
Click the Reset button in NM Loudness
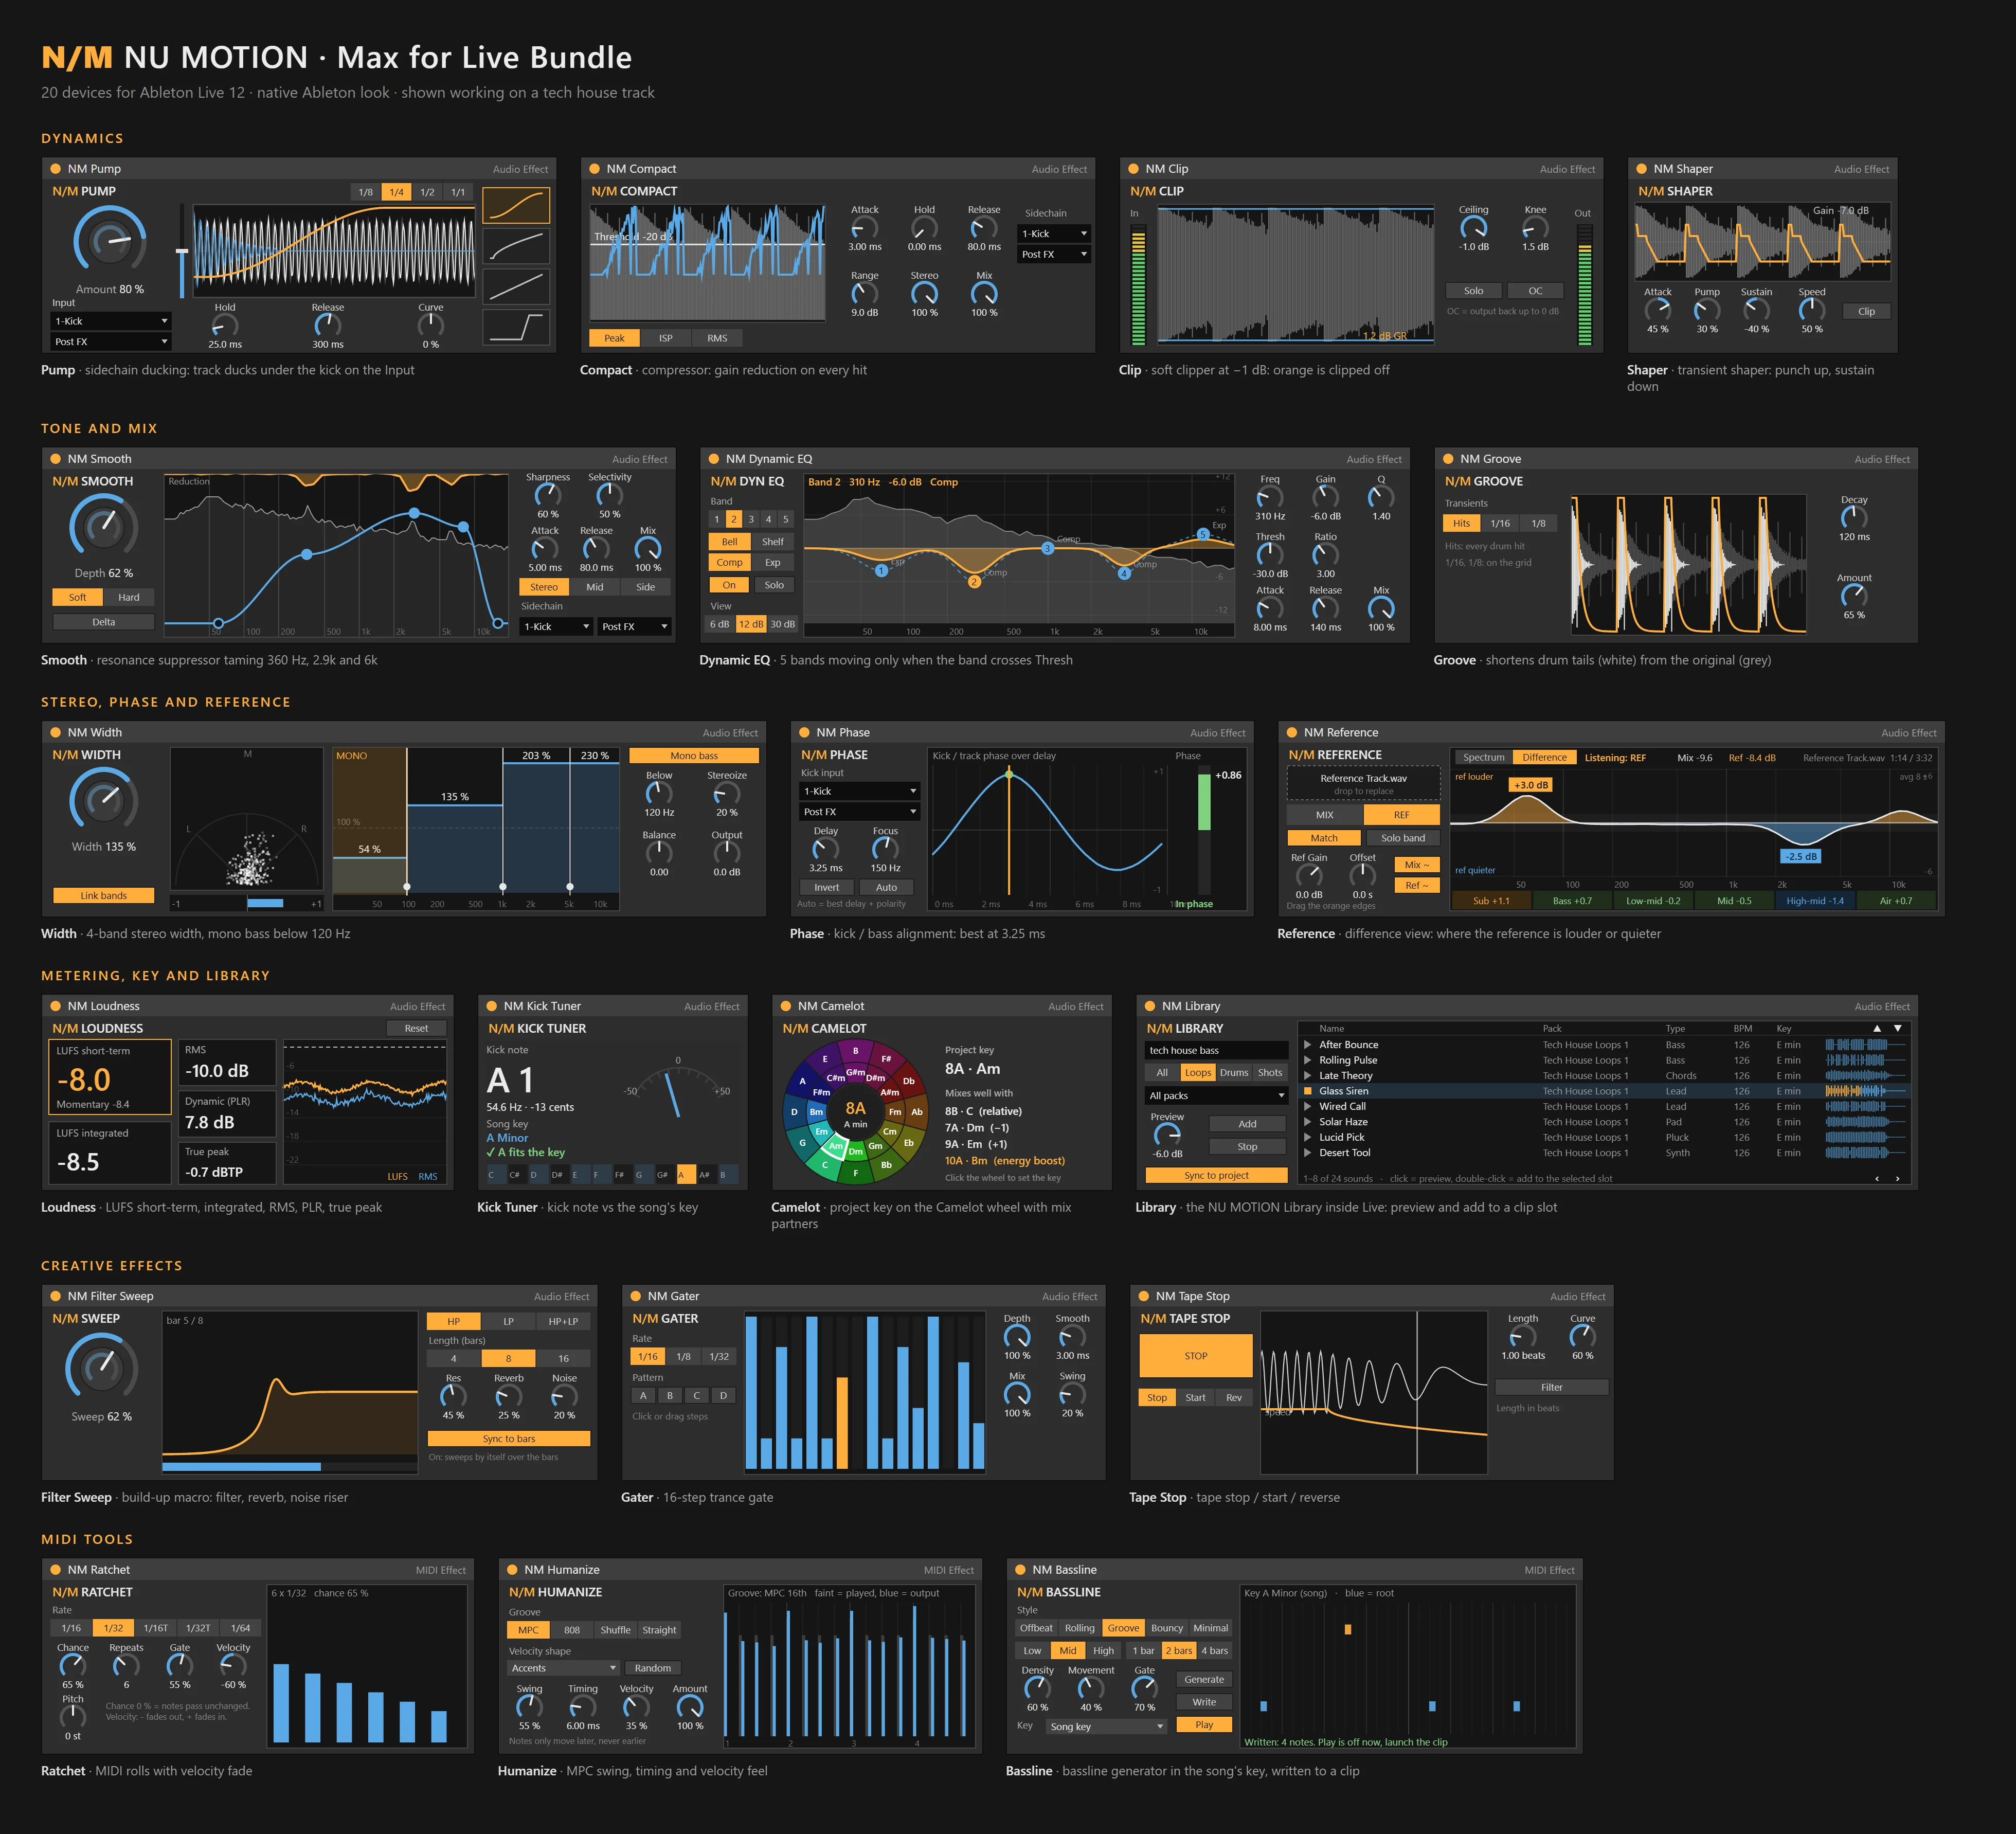click(416, 1028)
